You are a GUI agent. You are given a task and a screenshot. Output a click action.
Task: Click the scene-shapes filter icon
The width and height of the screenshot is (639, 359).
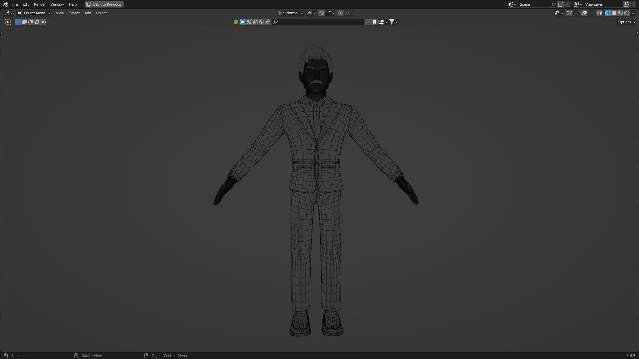pos(255,22)
